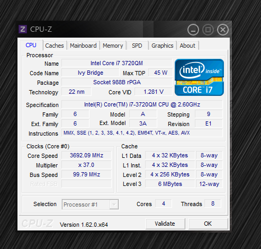Click the Level 3 6 MBytes value
The width and height of the screenshot is (261, 249).
[170, 184]
